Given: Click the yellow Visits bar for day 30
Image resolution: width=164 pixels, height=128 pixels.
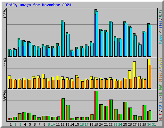Looking at the screenshot, I should pos(148,74).
